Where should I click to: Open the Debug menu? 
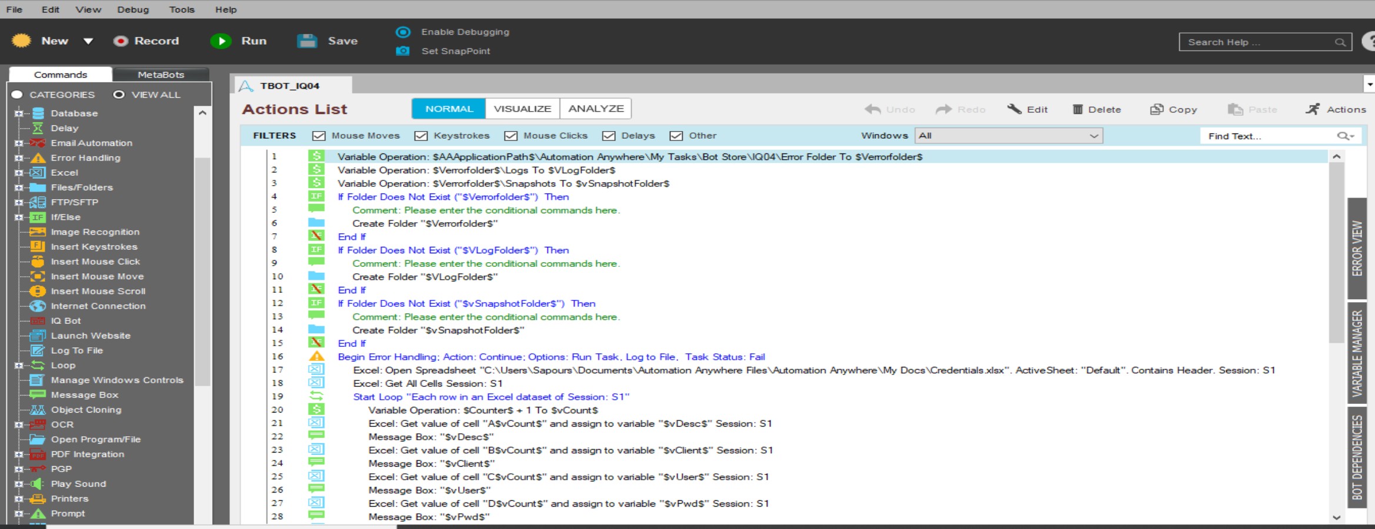coord(133,9)
